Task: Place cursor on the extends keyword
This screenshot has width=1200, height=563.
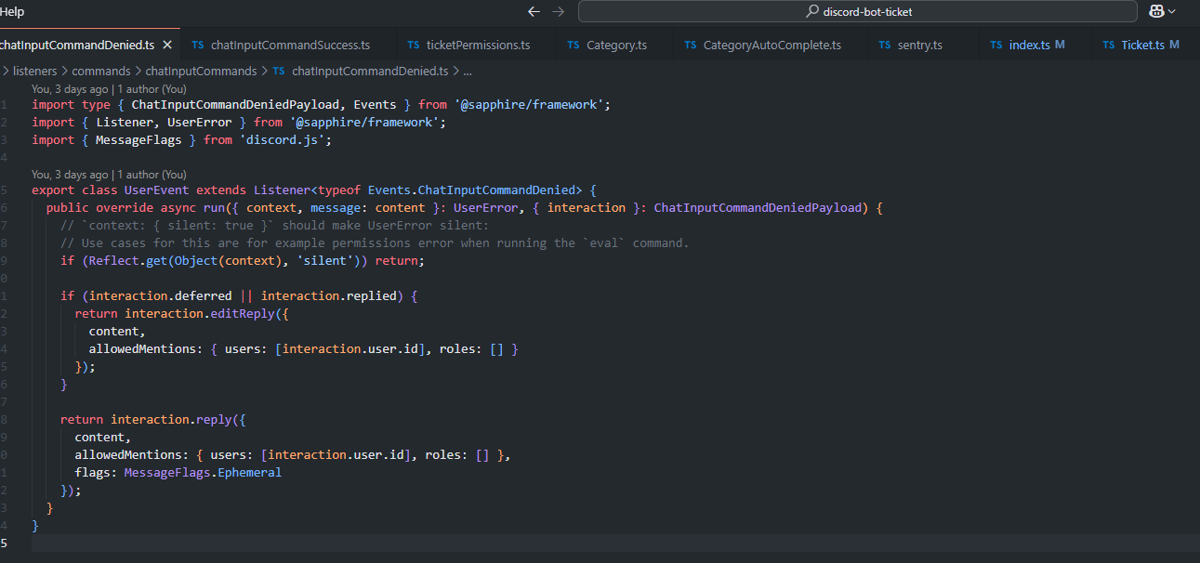Action: (221, 190)
